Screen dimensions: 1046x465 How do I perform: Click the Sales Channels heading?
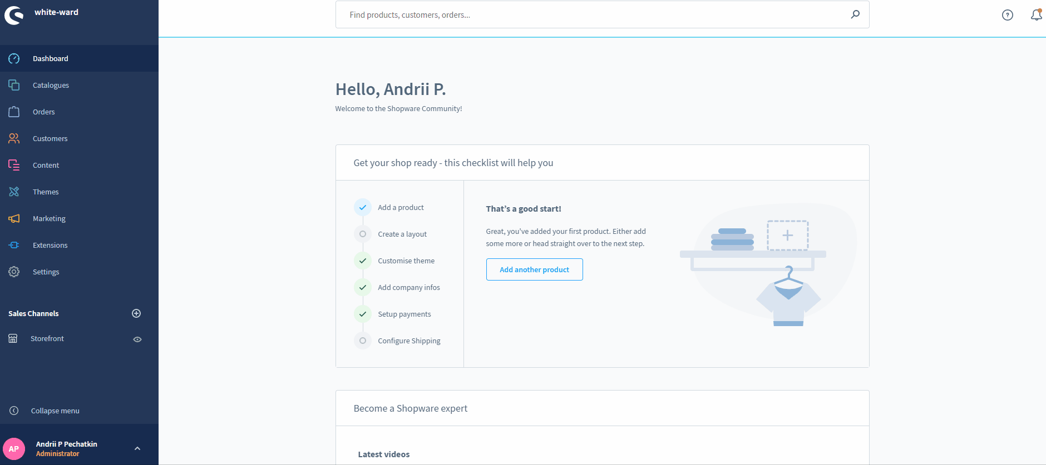(x=33, y=313)
